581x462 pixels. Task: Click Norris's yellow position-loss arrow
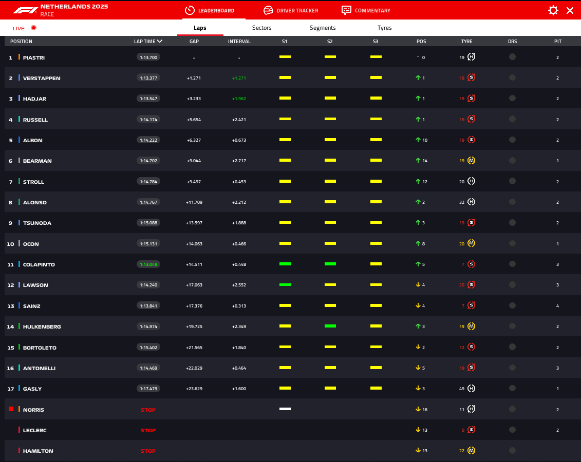418,409
